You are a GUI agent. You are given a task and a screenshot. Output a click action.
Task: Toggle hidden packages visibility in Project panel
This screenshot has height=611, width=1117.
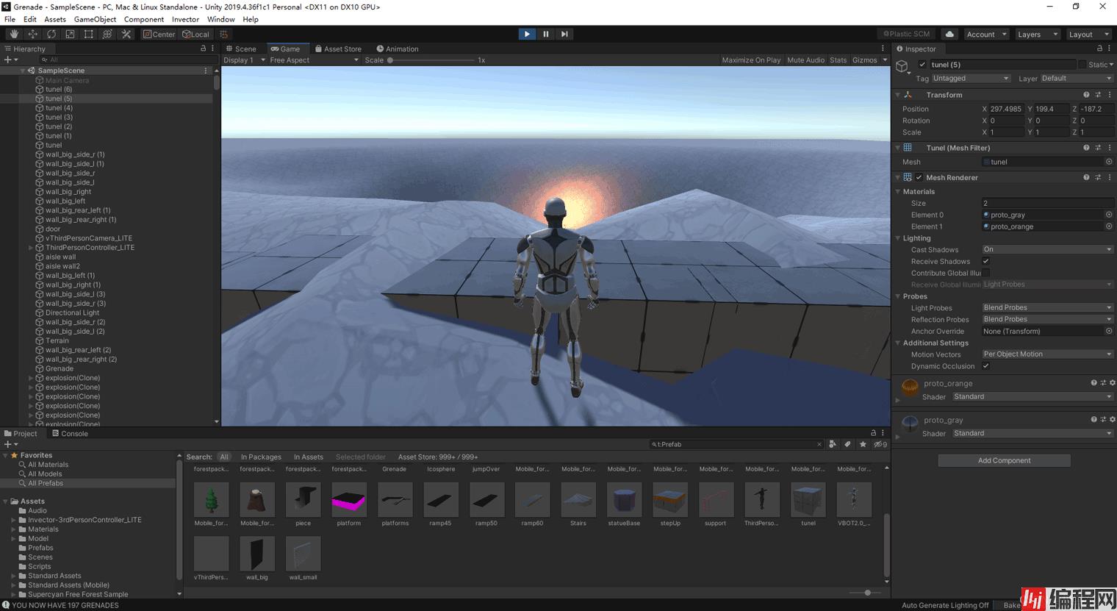tap(880, 444)
